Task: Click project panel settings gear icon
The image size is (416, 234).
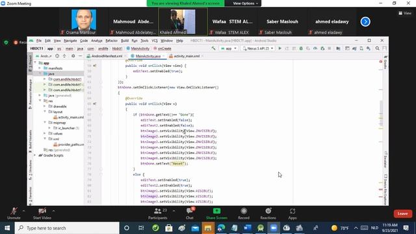Action: (x=73, y=56)
